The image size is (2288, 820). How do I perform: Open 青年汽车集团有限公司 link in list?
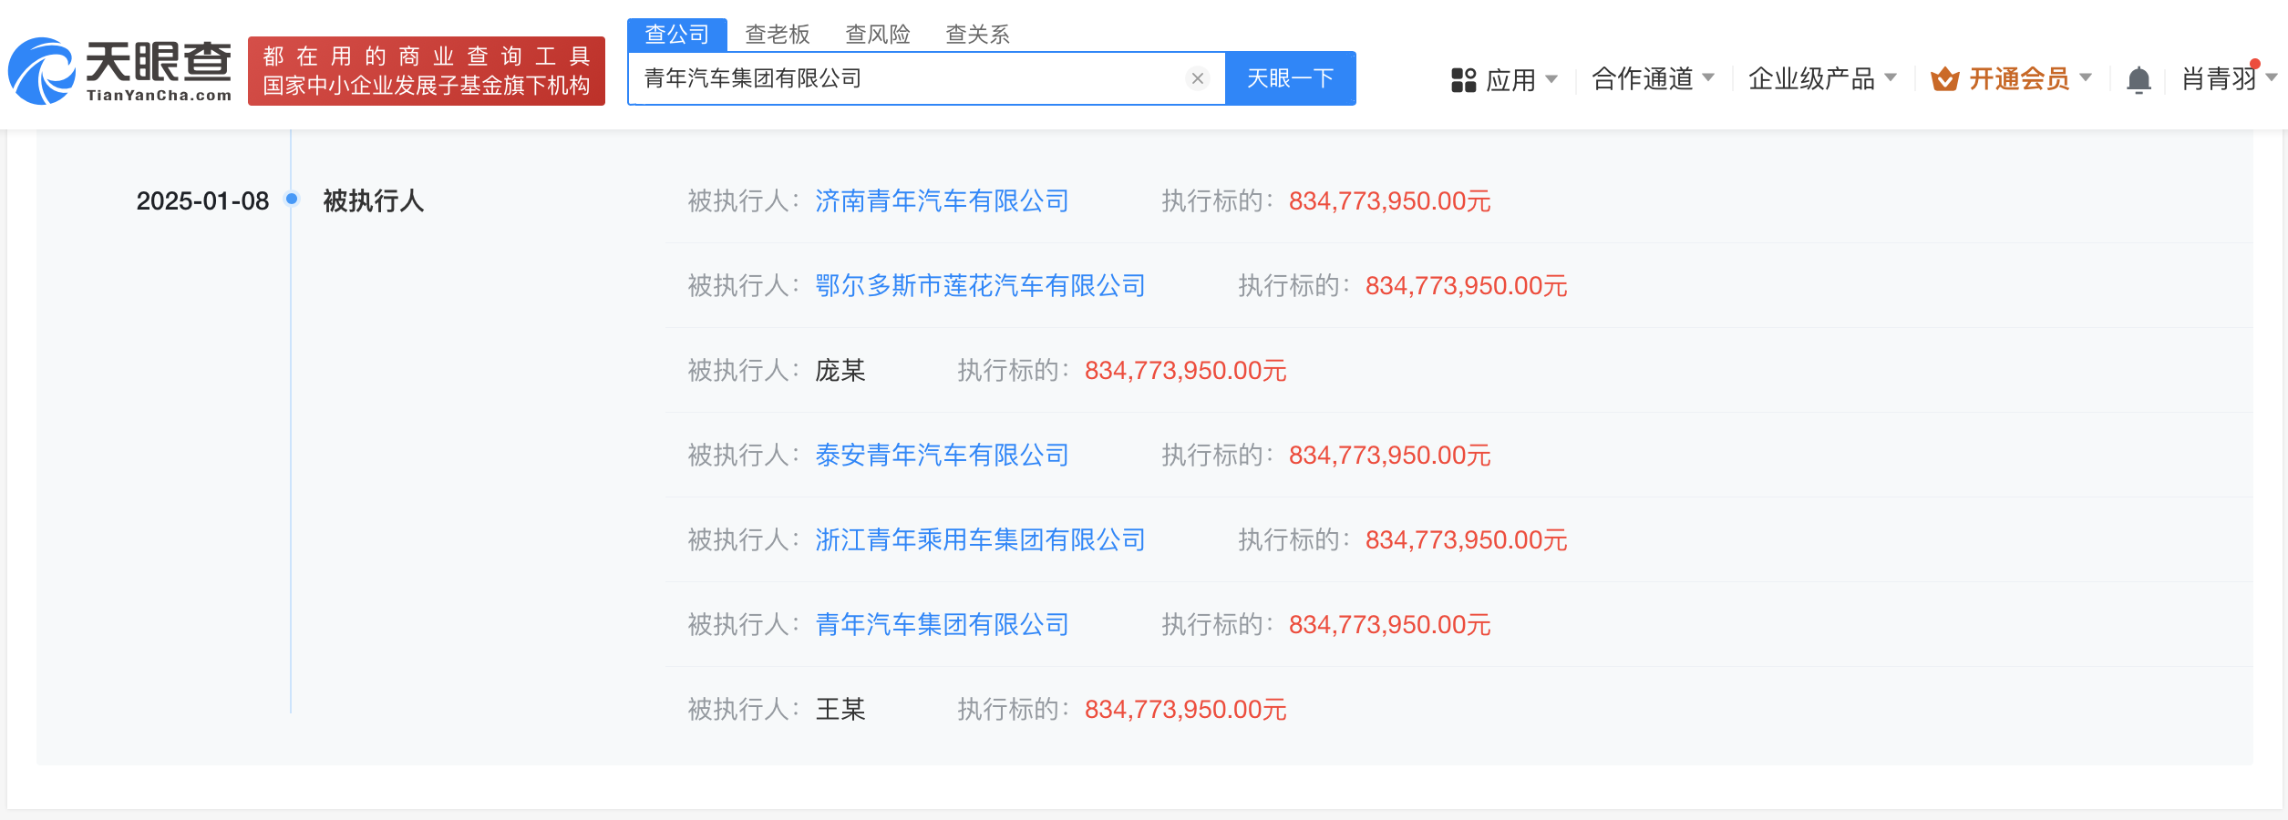[x=942, y=625]
